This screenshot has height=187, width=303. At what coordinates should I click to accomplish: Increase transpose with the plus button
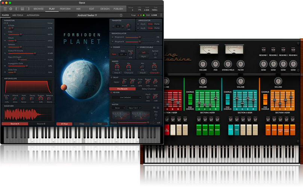pyautogui.click(x=123, y=26)
